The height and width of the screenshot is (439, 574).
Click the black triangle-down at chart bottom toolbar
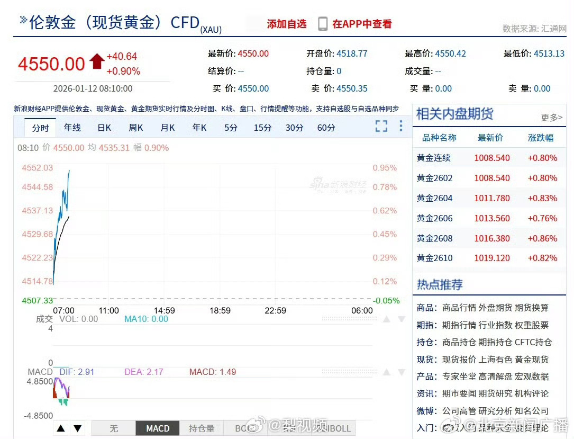[x=77, y=428]
